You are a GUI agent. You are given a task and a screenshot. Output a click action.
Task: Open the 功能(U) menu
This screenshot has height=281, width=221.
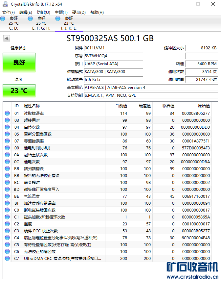click(43, 13)
